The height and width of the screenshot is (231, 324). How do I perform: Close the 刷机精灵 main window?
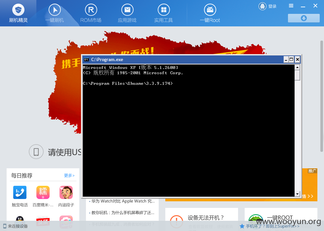pos(315,6)
